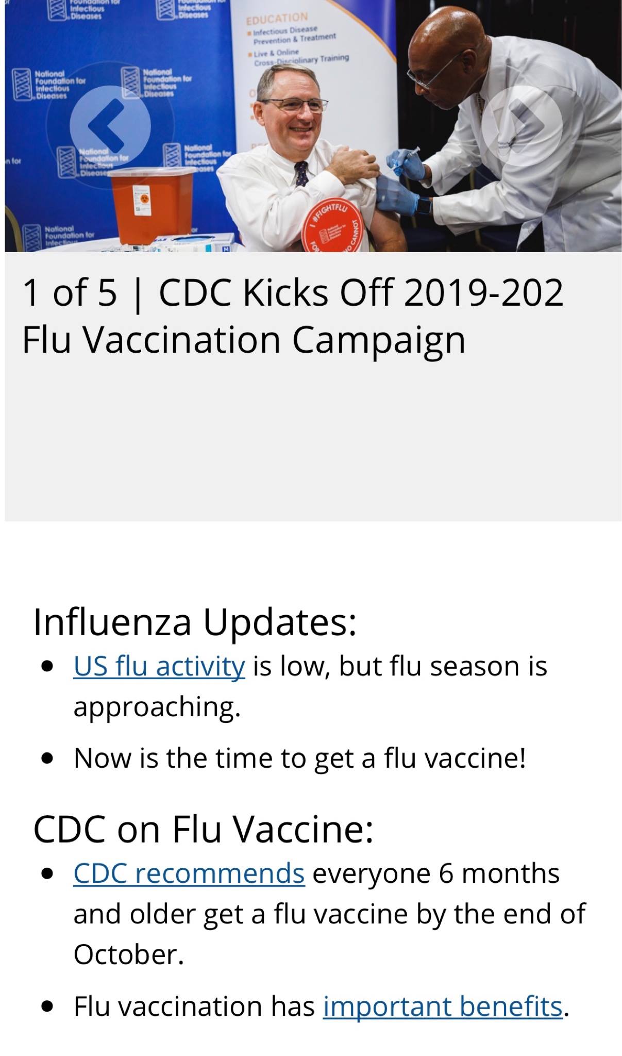Image resolution: width=622 pixels, height=1056 pixels.
Task: Go to the previous carousel slide
Action: [x=110, y=125]
